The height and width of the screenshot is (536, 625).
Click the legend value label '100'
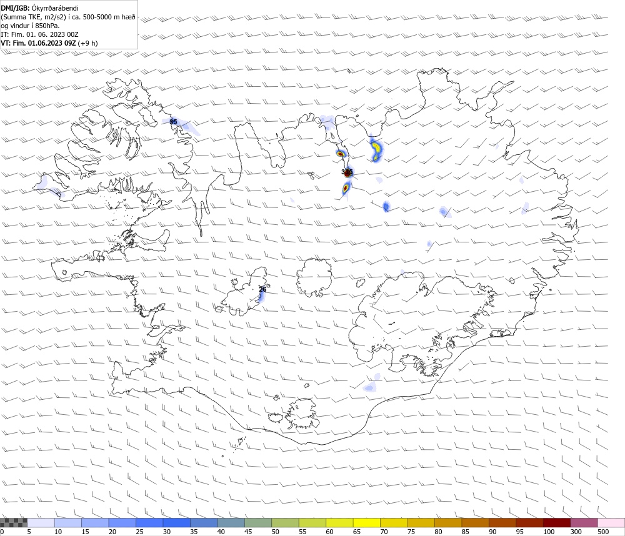(x=549, y=532)
